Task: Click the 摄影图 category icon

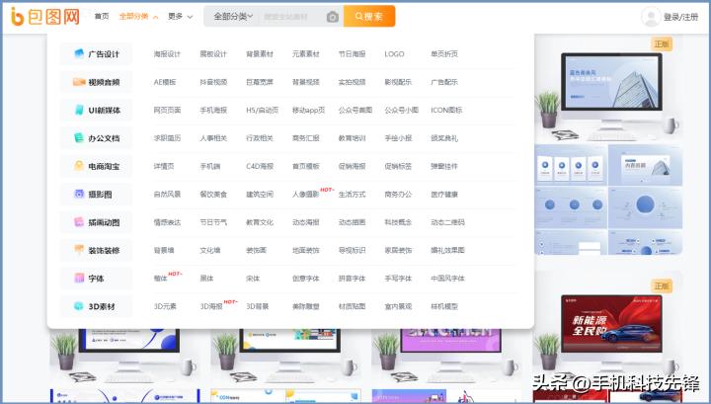Action: click(79, 194)
